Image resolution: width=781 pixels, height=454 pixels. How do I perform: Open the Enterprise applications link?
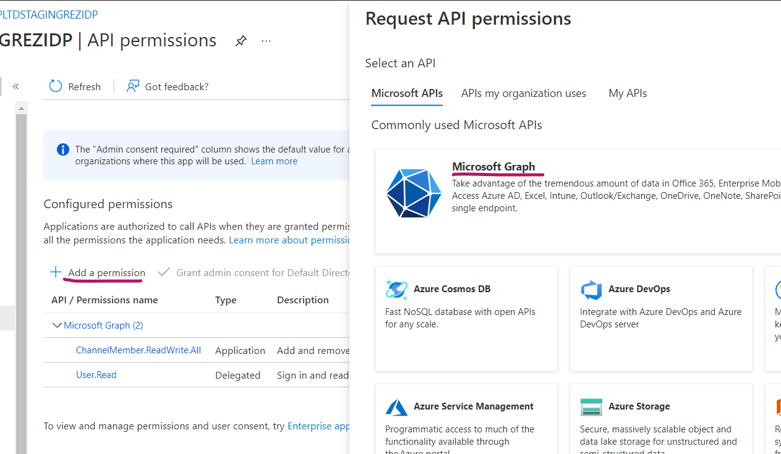[319, 426]
